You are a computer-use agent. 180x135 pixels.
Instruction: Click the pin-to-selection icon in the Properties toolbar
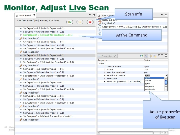pos(141,56)
